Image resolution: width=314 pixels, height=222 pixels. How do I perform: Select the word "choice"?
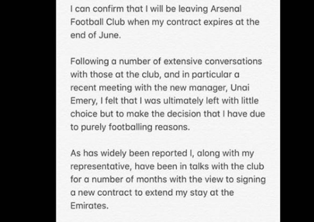click(x=84, y=114)
